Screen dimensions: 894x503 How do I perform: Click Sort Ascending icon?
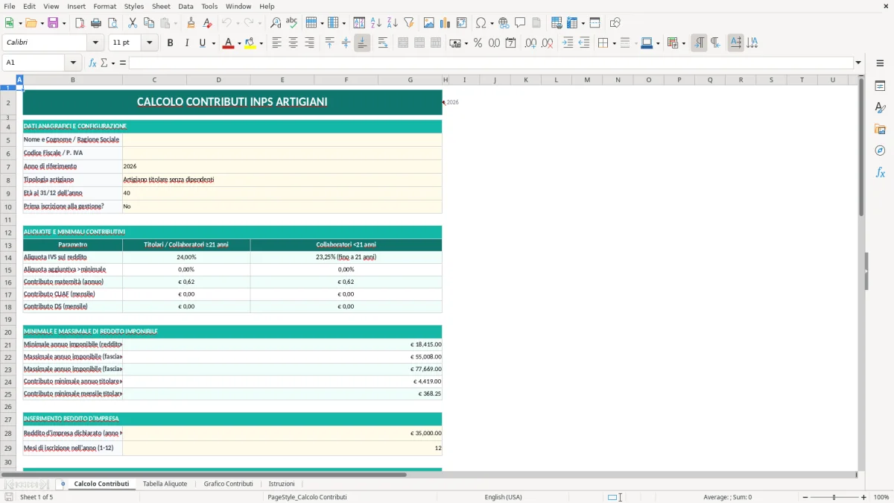(376, 23)
